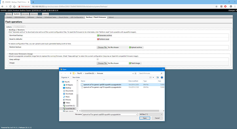Switch to the Network tab
The image size is (237, 129).
click(x=34, y=14)
